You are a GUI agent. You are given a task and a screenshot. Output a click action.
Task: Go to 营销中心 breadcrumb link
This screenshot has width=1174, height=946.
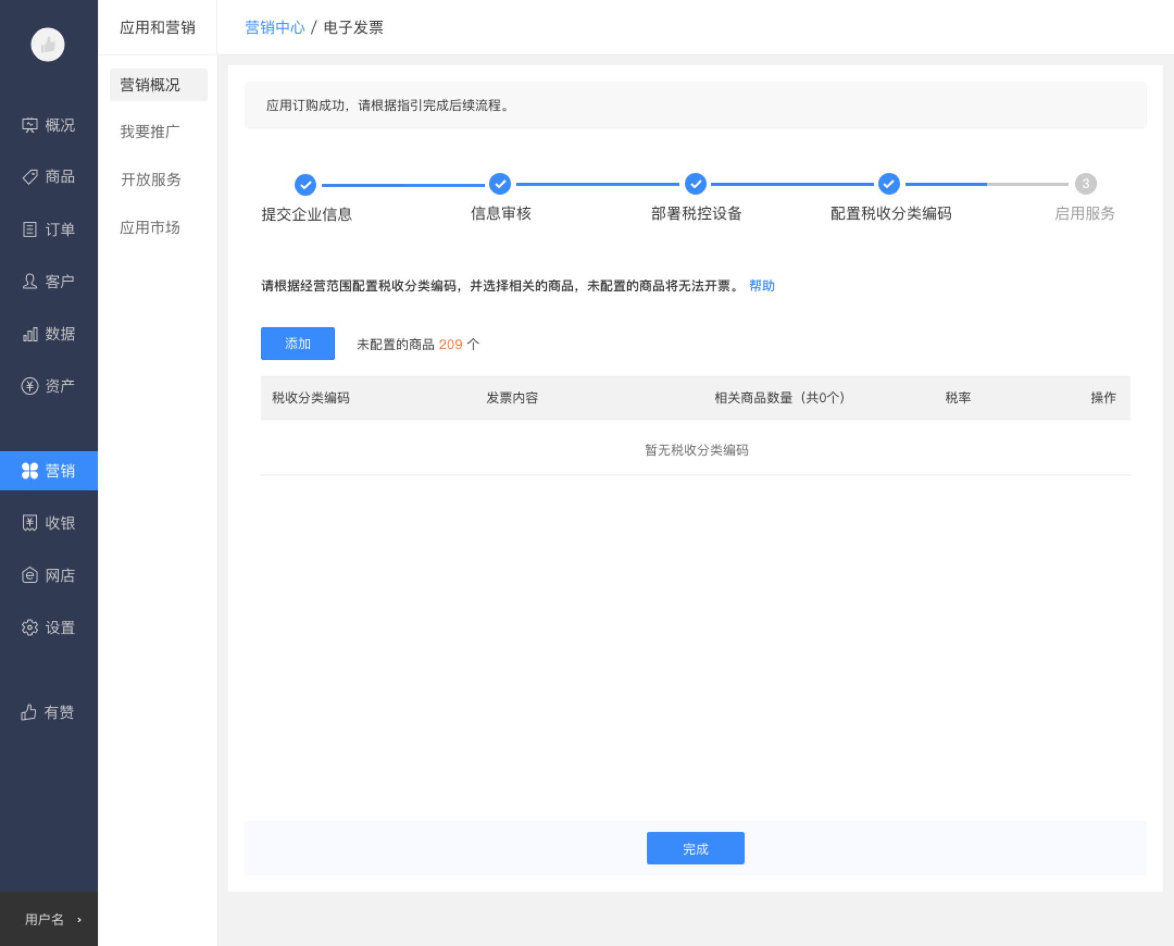click(x=274, y=27)
